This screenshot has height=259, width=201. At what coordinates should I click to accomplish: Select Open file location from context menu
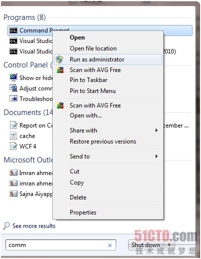[x=93, y=48]
